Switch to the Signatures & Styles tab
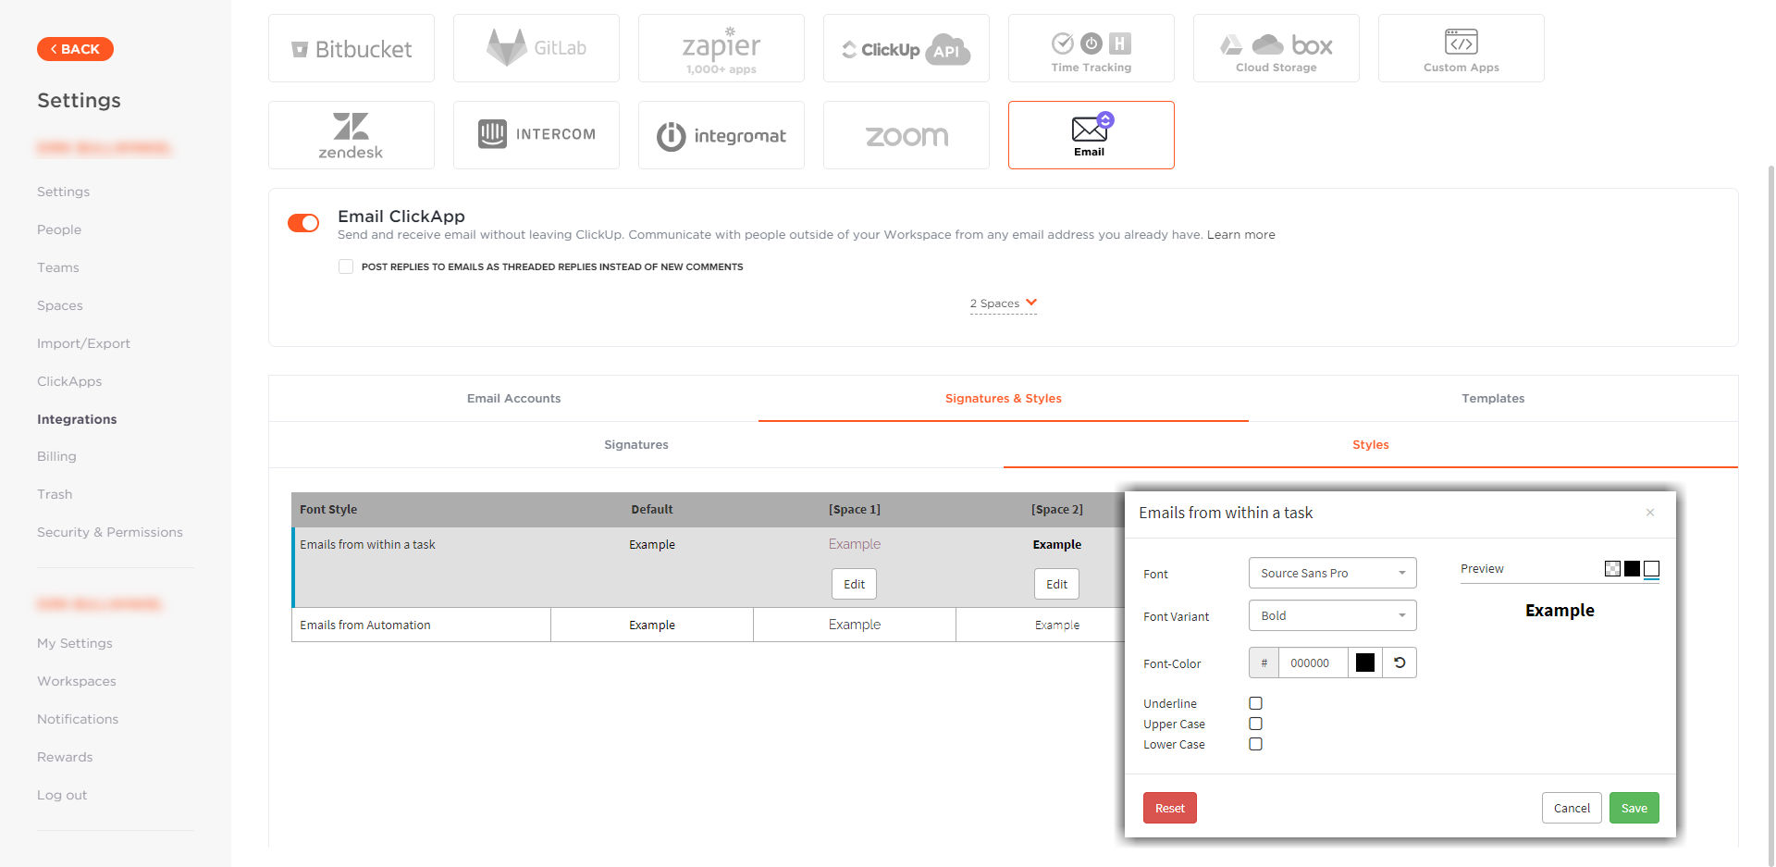 (x=1004, y=399)
